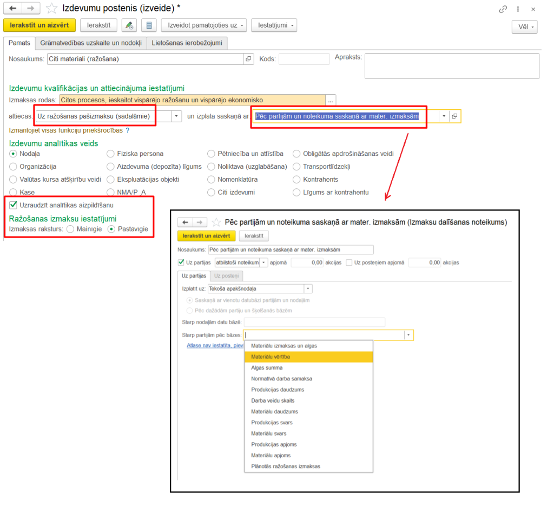This screenshot has width=554, height=506.
Task: Click the back arrow in the main window header
Action: pos(13,9)
